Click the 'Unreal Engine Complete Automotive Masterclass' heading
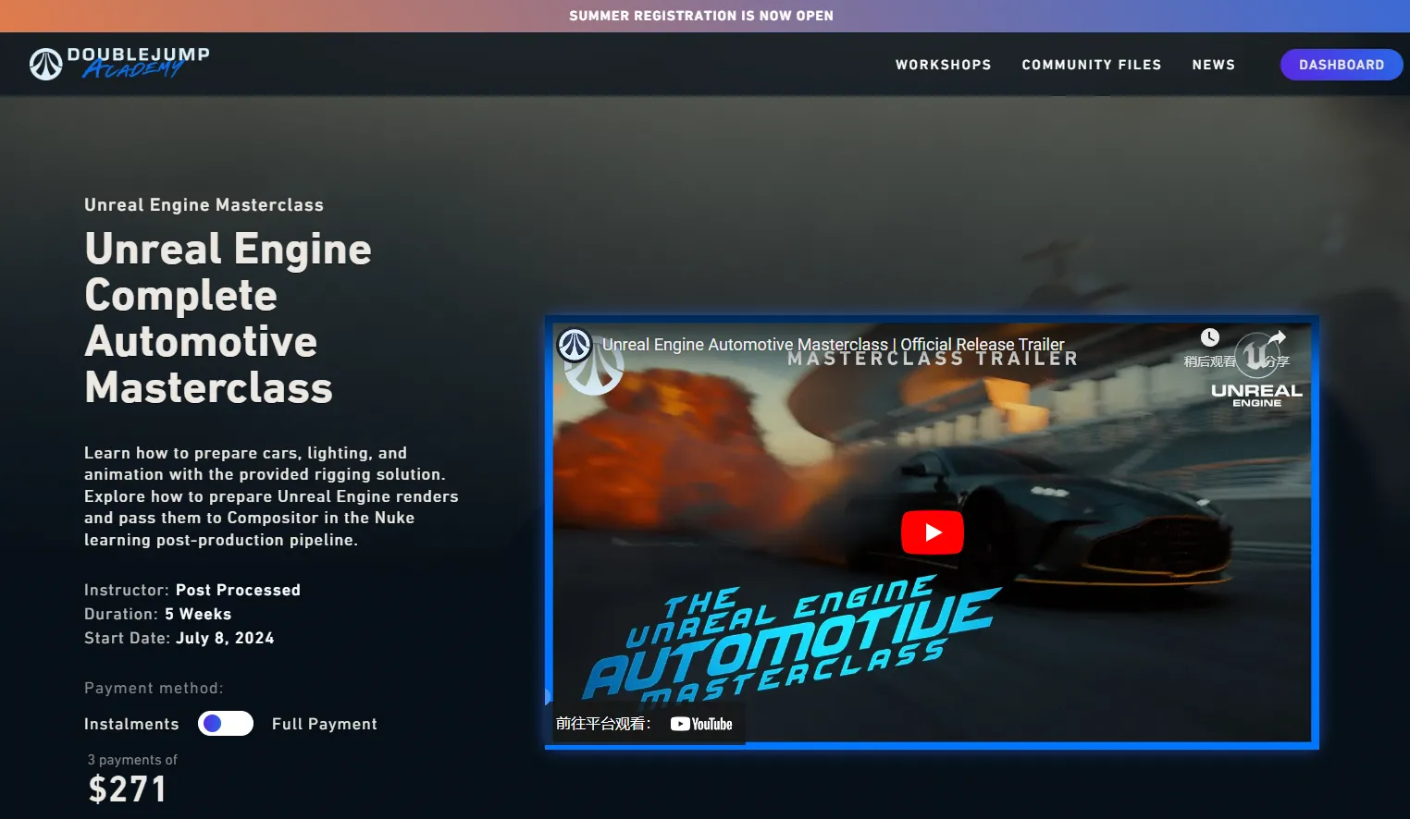The width and height of the screenshot is (1410, 819). click(x=228, y=318)
